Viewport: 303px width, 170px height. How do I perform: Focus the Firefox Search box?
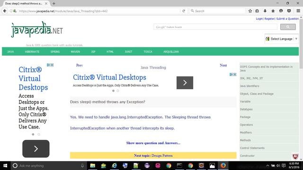tap(217, 11)
